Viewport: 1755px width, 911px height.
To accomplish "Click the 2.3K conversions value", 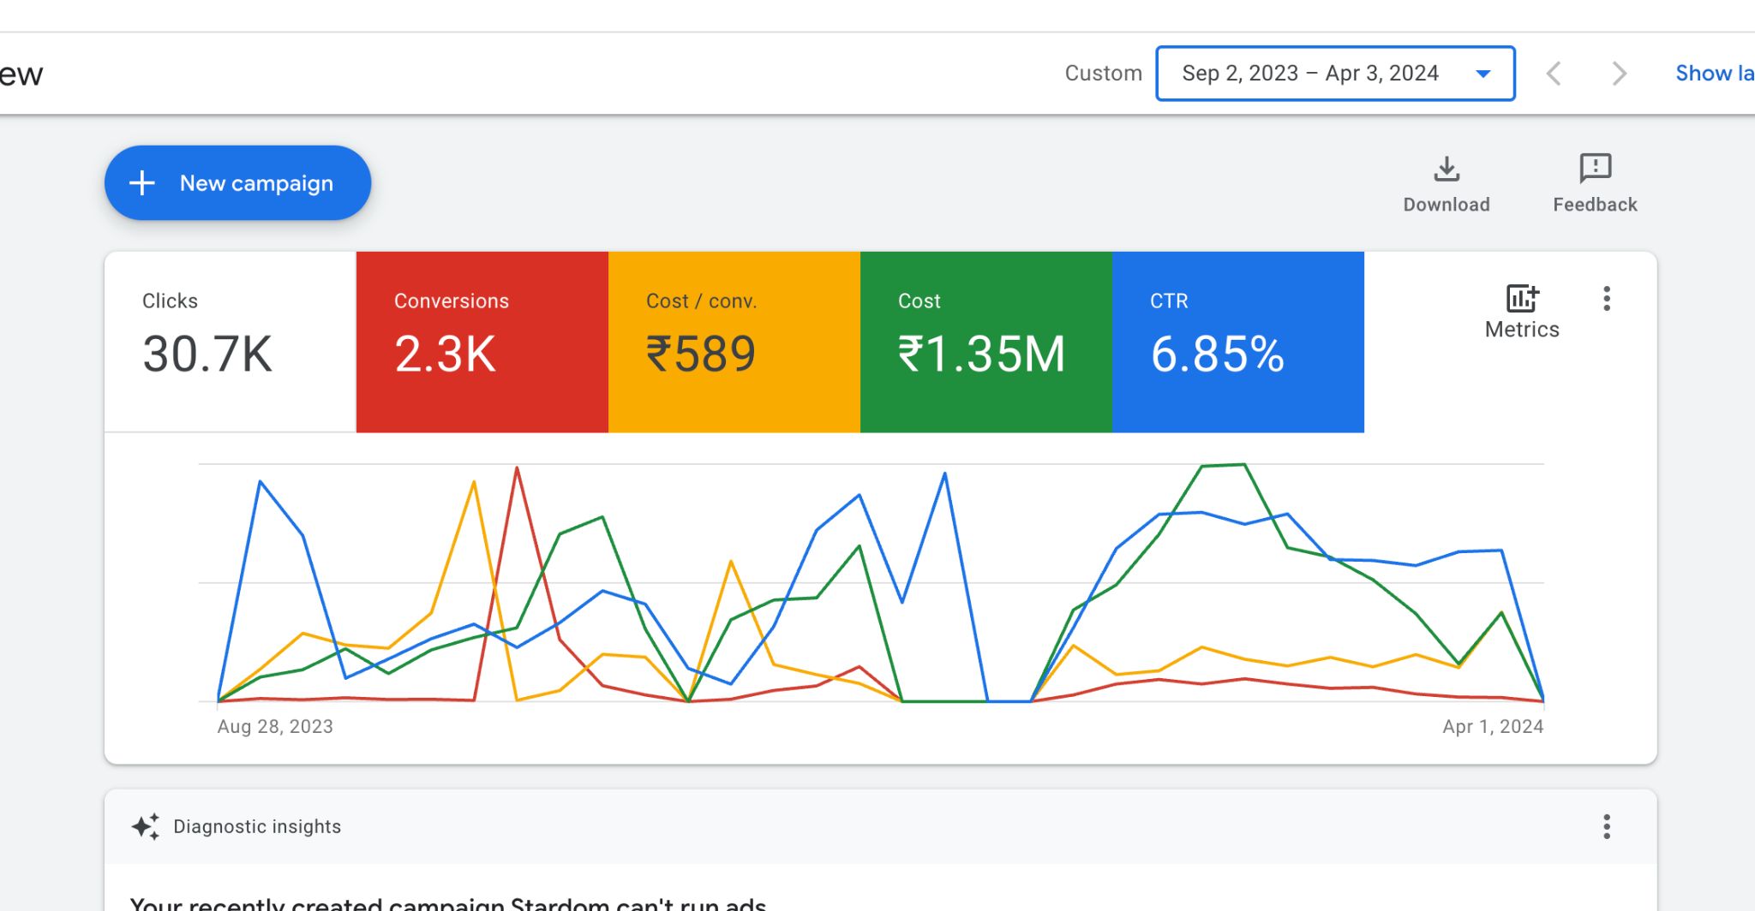I will coord(446,354).
